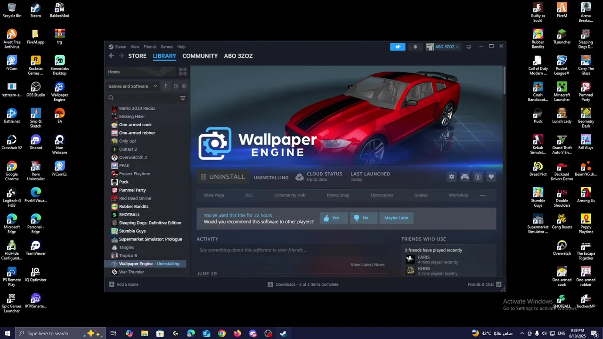Click the Steam announcements megaphone icon
The width and height of the screenshot is (603, 339).
[x=398, y=47]
